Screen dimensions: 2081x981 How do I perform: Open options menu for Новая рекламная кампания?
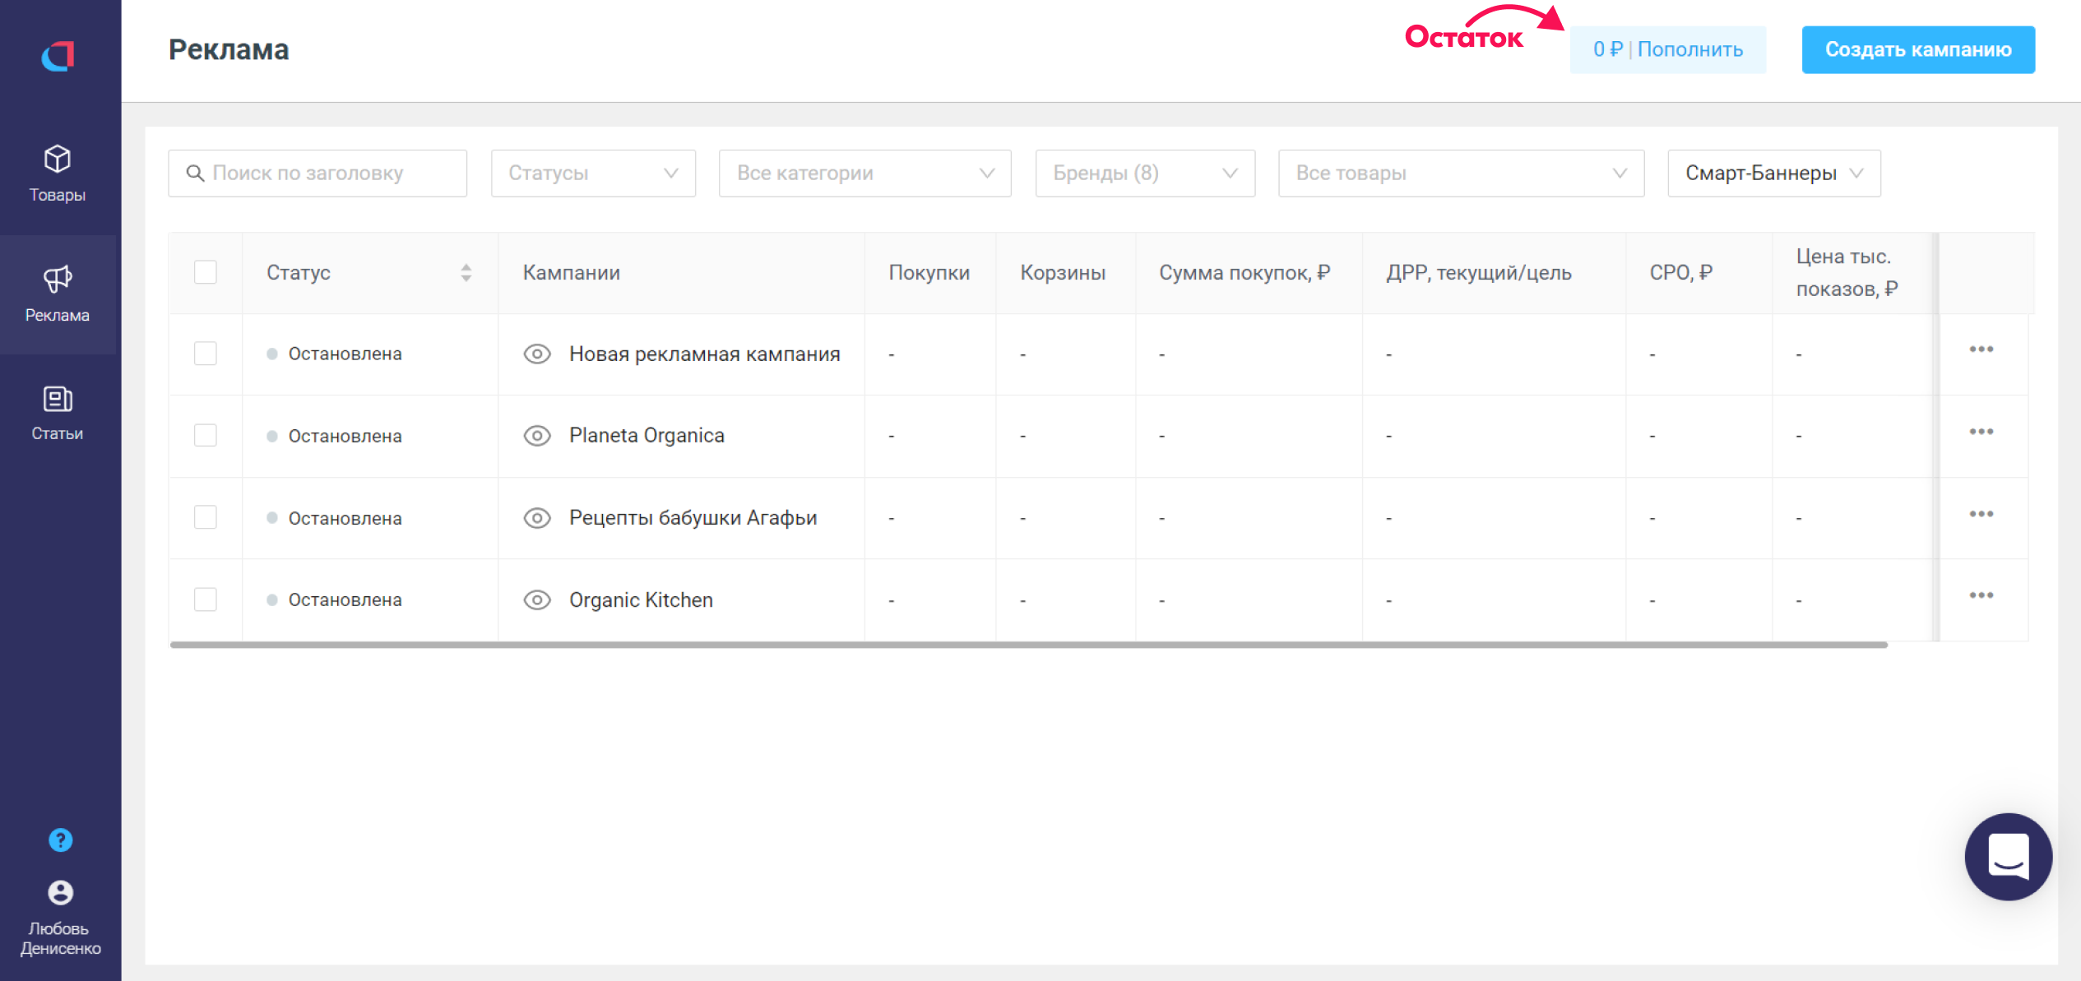[x=1981, y=349]
